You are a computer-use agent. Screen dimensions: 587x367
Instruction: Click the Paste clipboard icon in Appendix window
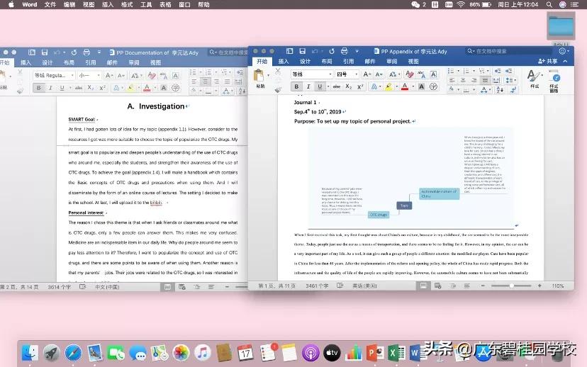(259, 76)
